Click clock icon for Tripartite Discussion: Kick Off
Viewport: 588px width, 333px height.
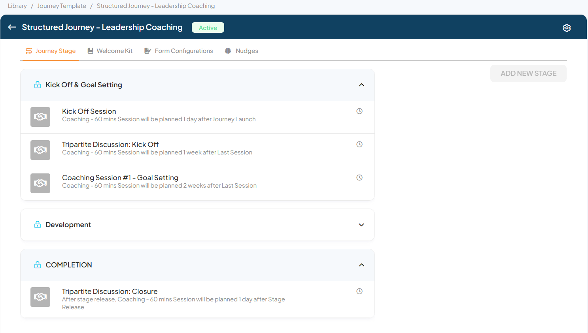(359, 145)
